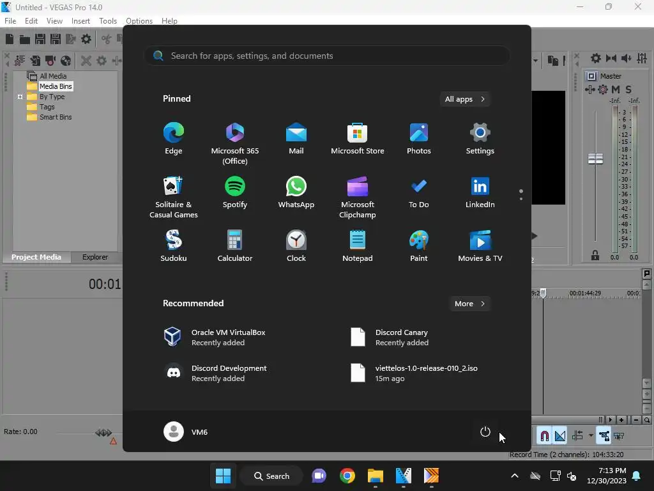654x491 pixels.
Task: Toggle Lock Envelopes to Events button
Action: [604, 436]
